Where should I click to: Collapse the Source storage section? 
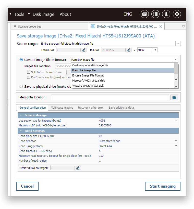[21, 115]
